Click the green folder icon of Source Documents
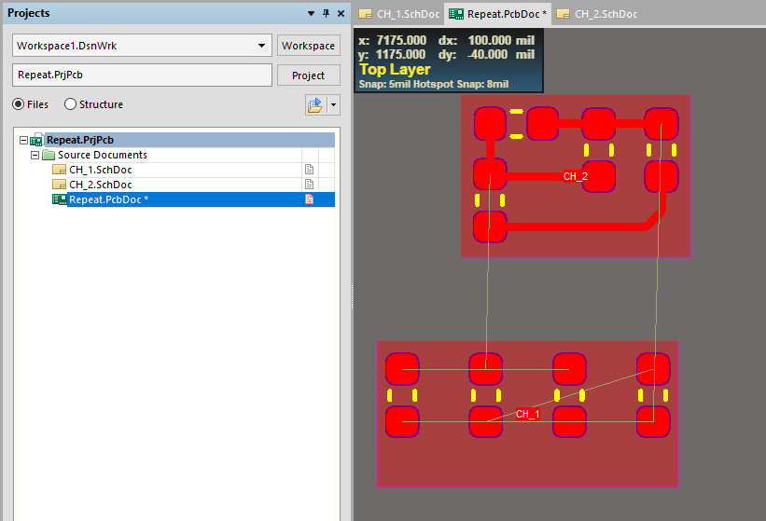766x521 pixels. tap(49, 155)
